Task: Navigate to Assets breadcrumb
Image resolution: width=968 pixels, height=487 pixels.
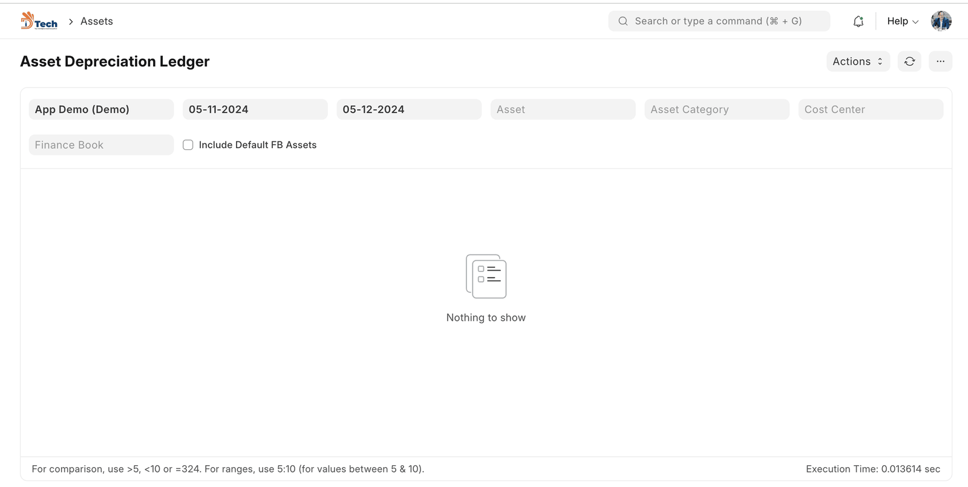Action: pos(97,21)
